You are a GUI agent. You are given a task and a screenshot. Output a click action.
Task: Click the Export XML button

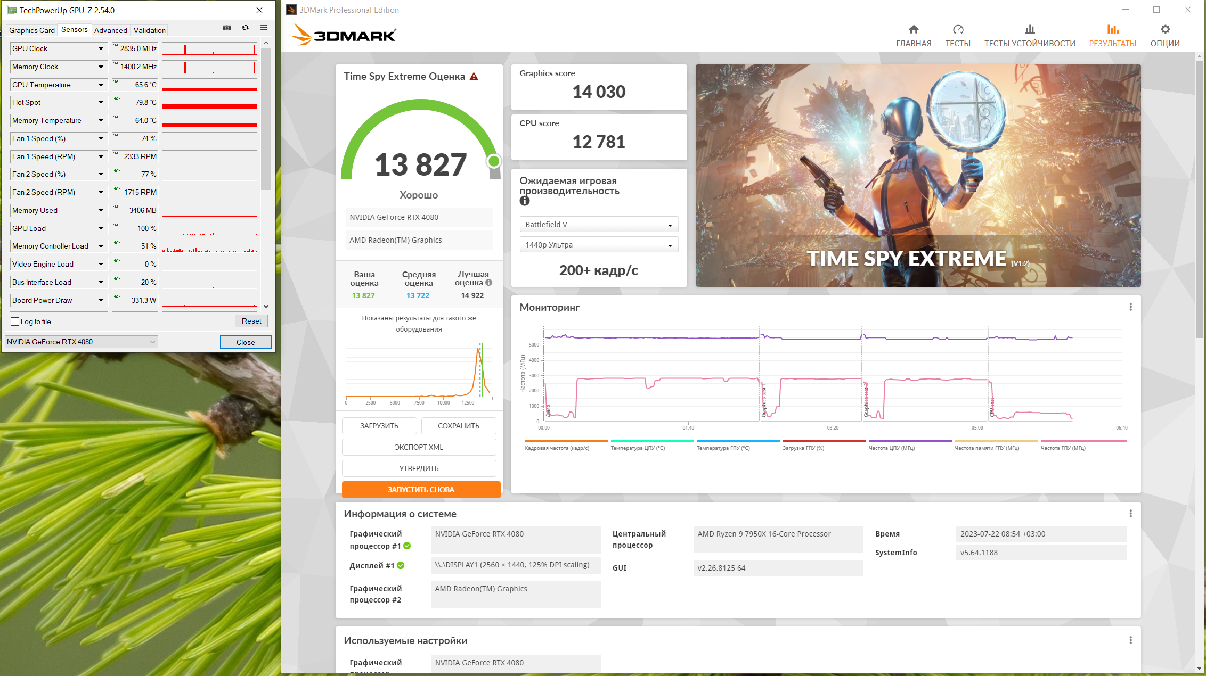[419, 447]
